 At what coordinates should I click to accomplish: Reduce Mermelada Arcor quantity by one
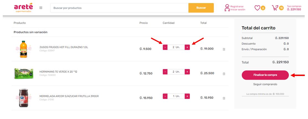[165, 96]
